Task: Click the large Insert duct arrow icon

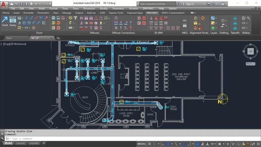Action: 4,20
